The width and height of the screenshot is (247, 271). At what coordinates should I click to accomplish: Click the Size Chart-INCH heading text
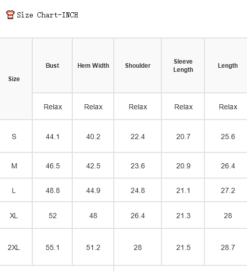click(48, 15)
